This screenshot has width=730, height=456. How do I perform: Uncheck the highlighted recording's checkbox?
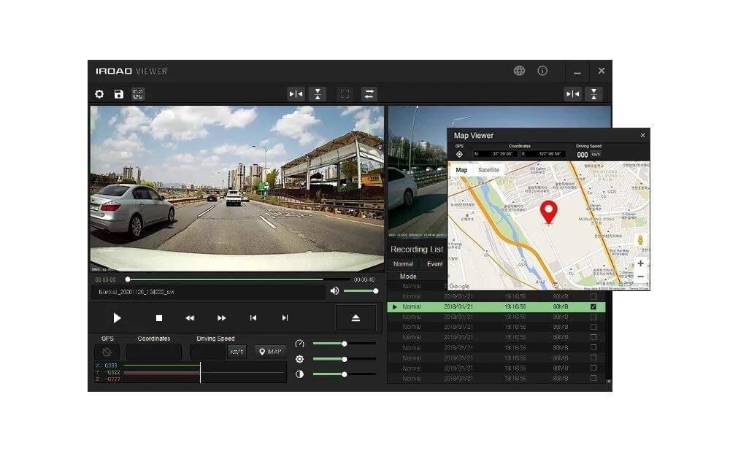click(x=593, y=307)
